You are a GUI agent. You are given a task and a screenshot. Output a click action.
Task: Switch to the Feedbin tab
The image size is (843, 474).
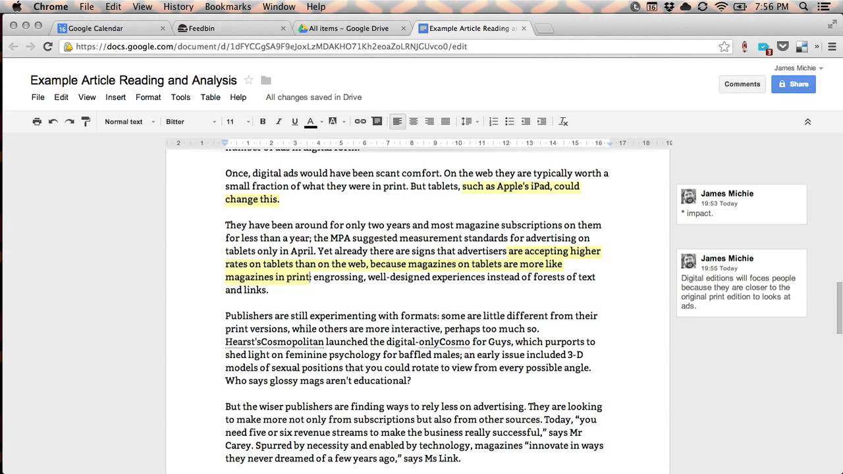pyautogui.click(x=231, y=28)
